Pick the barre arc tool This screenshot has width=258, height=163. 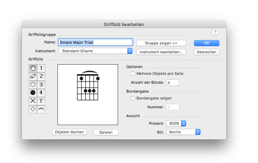(x=41, y=109)
